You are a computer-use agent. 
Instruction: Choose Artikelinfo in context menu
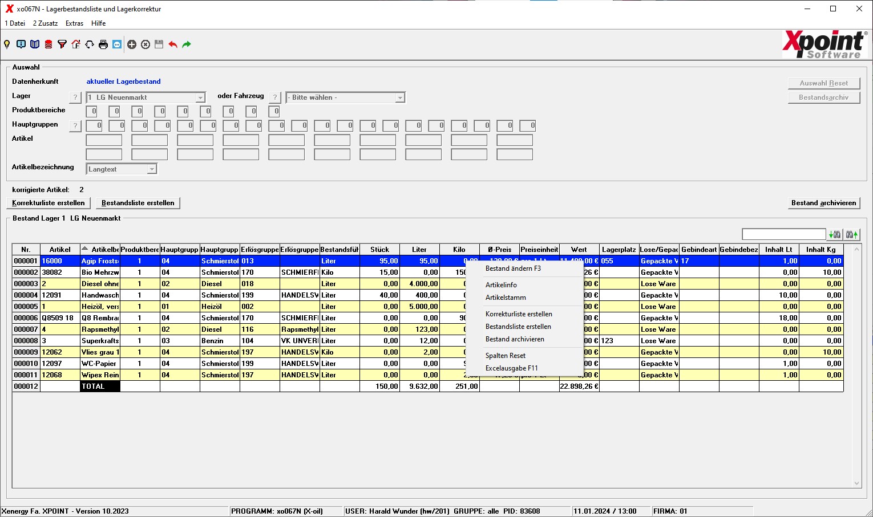click(525, 285)
